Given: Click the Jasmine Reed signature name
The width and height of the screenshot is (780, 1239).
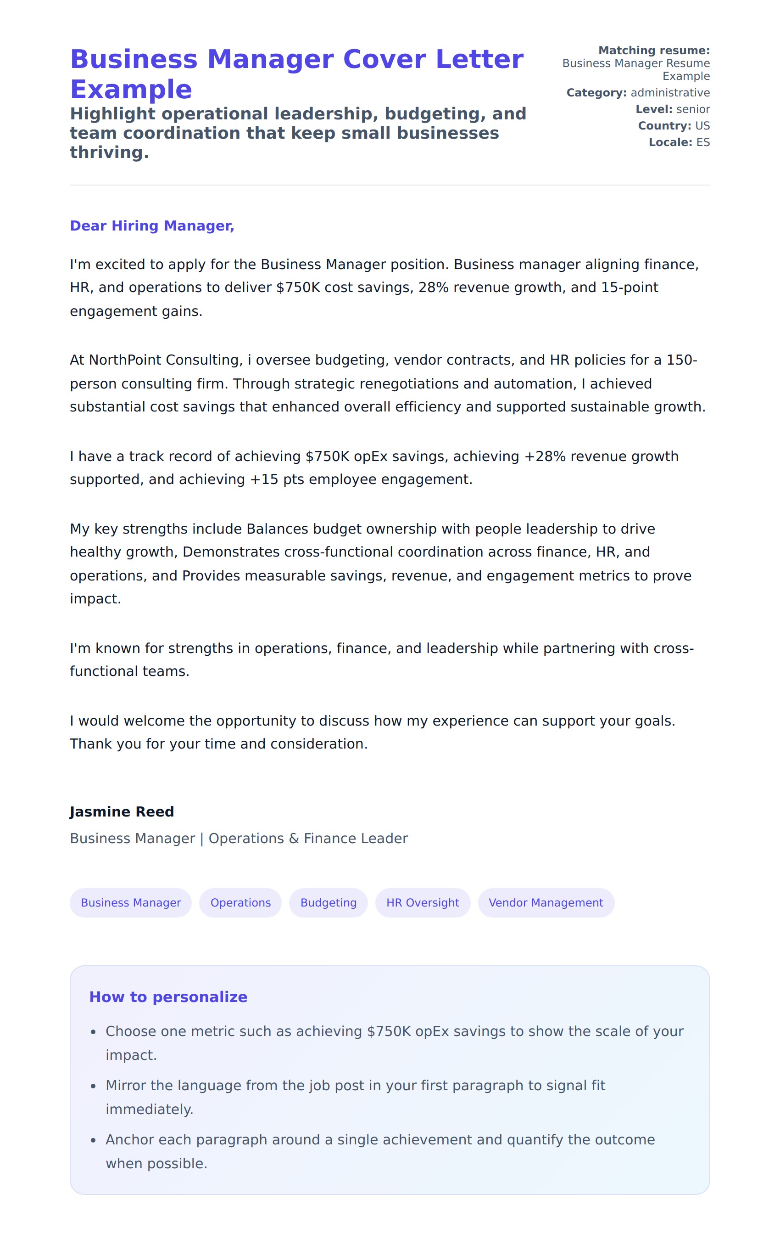Looking at the screenshot, I should pos(122,811).
